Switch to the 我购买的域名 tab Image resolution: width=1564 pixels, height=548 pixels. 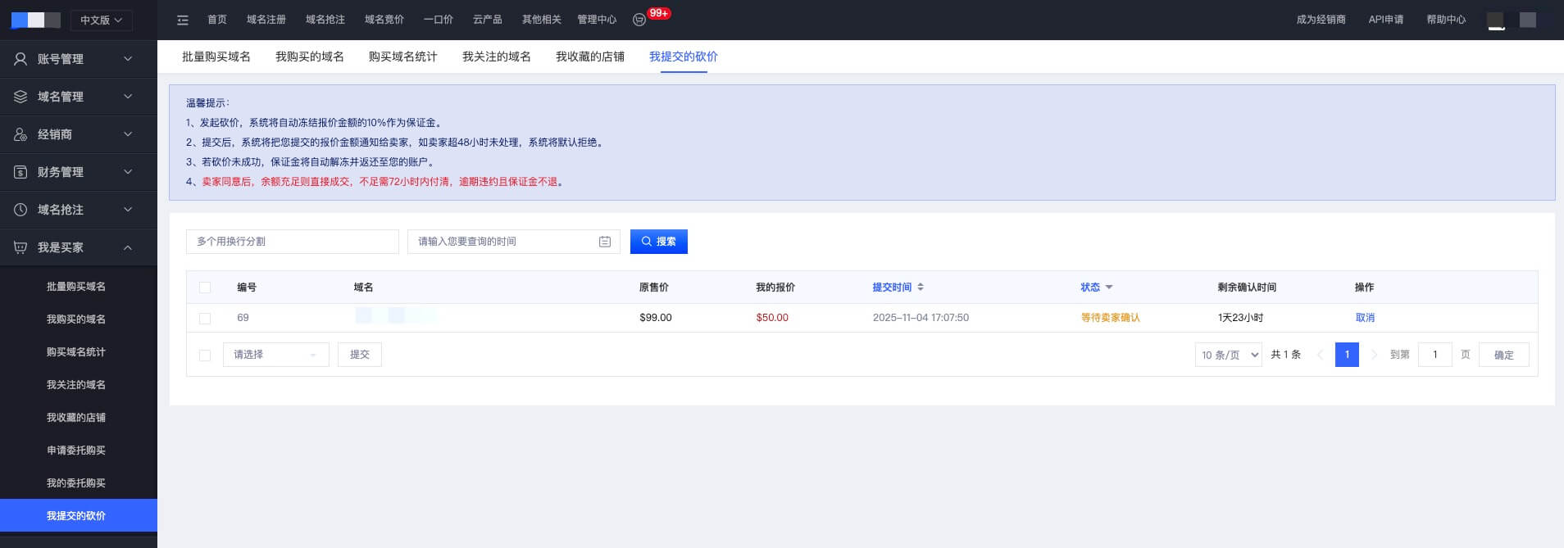(309, 57)
